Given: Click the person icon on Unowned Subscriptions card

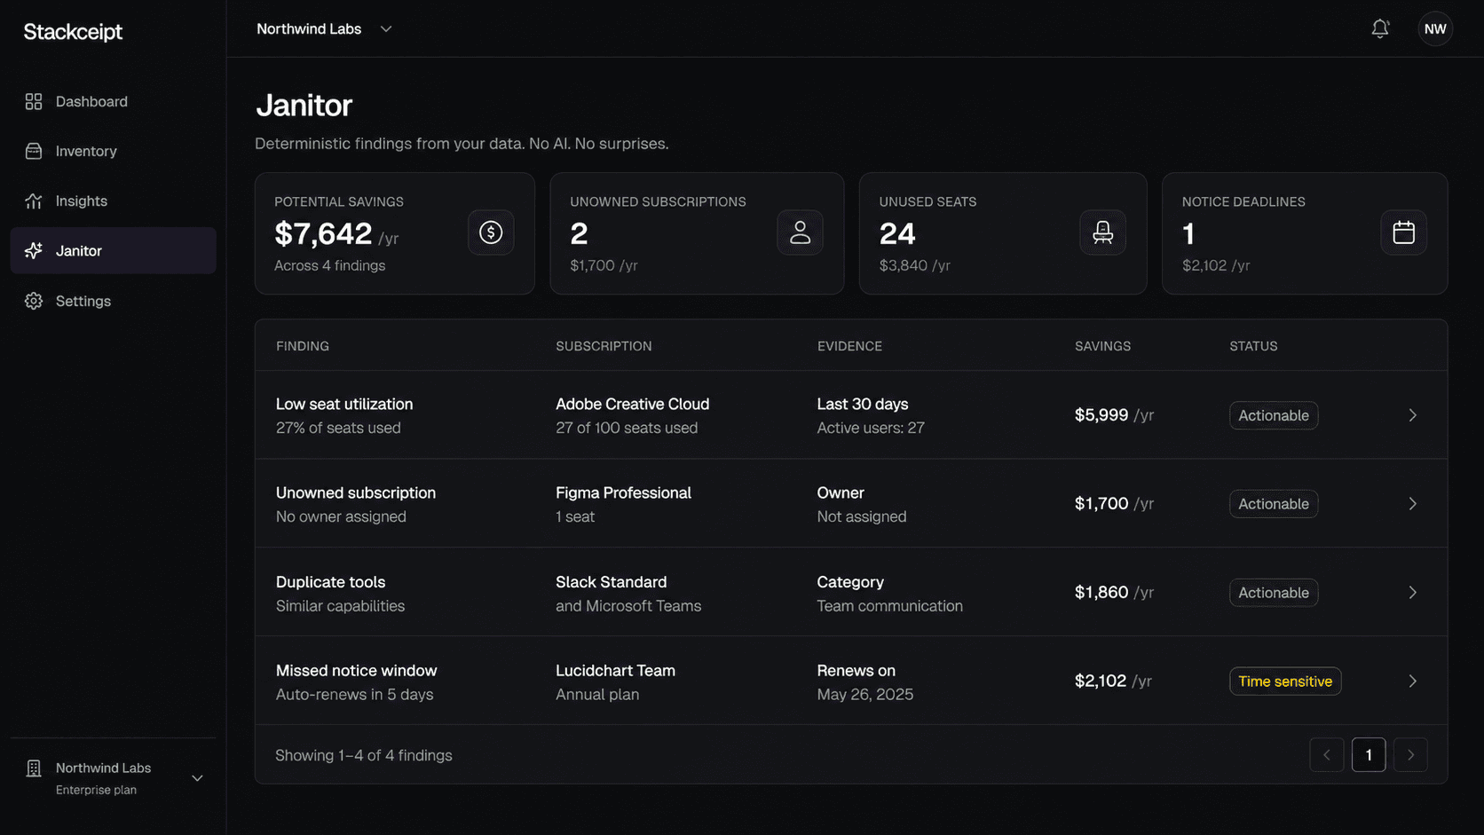Looking at the screenshot, I should (x=800, y=232).
